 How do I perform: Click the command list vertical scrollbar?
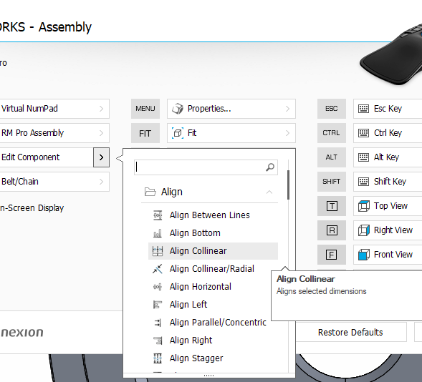click(x=288, y=185)
